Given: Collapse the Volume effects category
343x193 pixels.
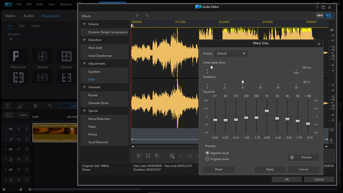Looking at the screenshot, I should tap(84, 24).
